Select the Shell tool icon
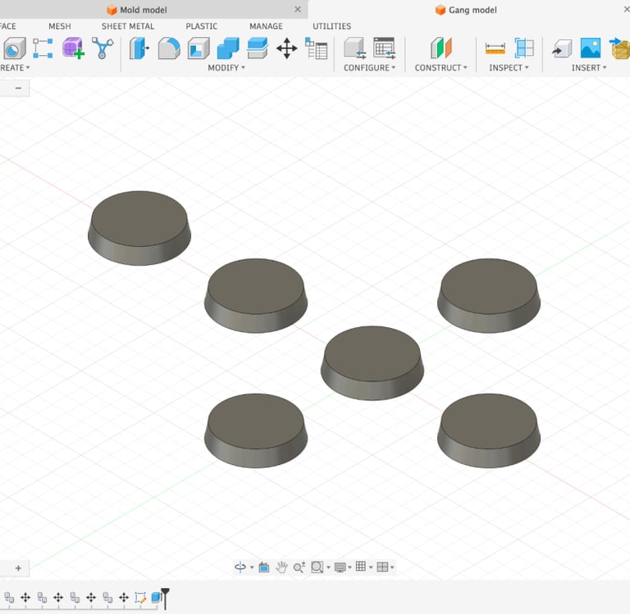 [199, 48]
